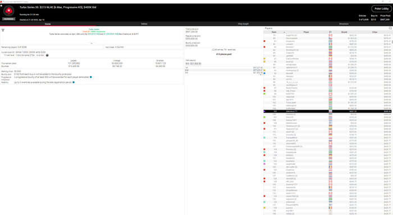
Task: Click the teal label on rank 114 row
Action: (264, 138)
